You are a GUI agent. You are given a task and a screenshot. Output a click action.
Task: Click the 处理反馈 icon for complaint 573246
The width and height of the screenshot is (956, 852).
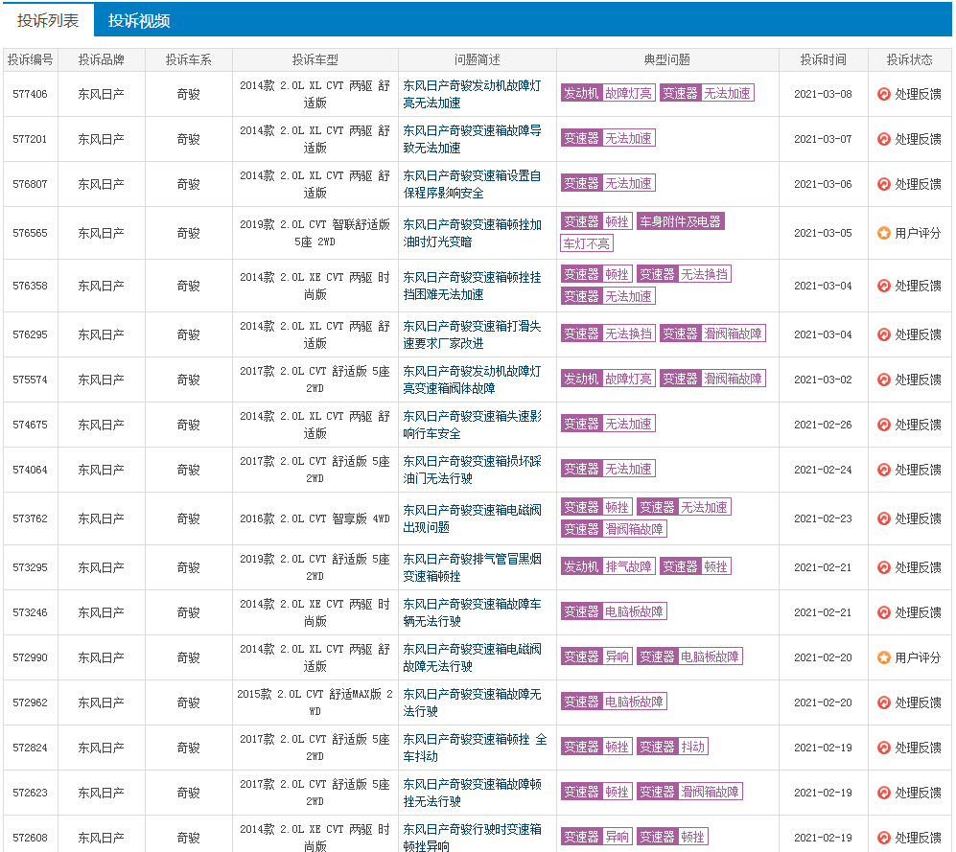tap(883, 612)
